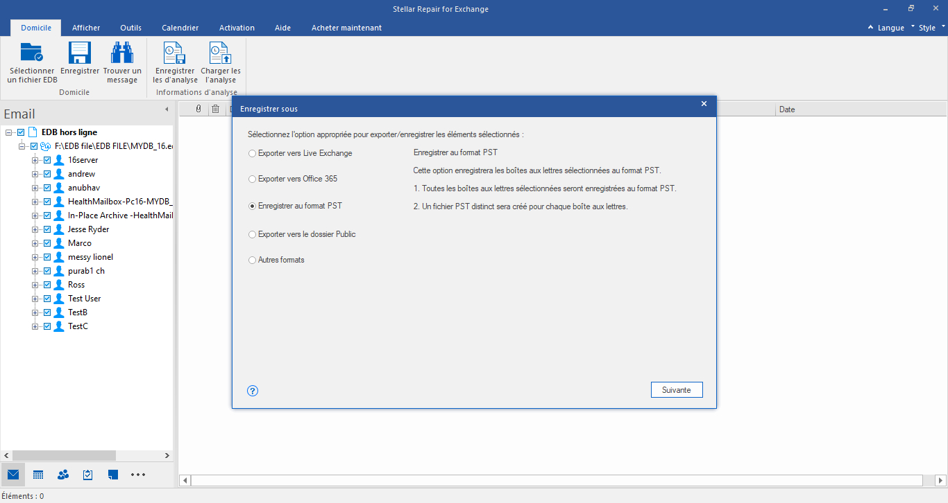Open contacts view icon in bottom bar

(63, 475)
